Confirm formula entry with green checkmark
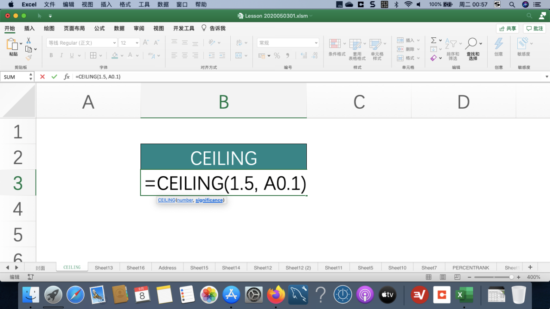The image size is (550, 309). pyautogui.click(x=54, y=76)
